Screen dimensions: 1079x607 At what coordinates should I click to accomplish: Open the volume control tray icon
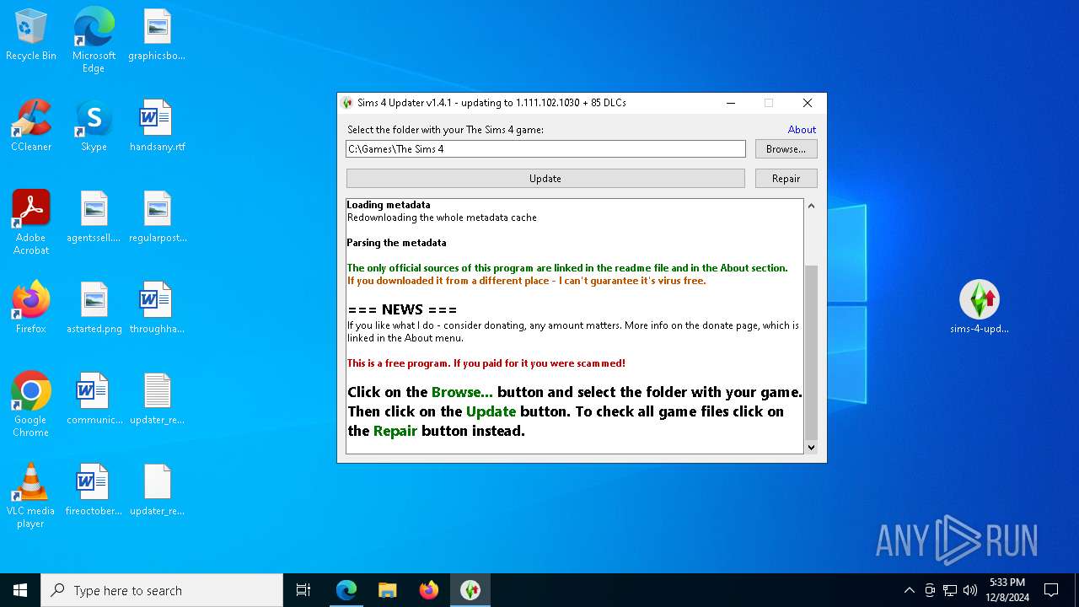(970, 590)
